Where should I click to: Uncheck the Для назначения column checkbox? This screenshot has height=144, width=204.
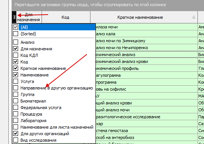(x=16, y=49)
